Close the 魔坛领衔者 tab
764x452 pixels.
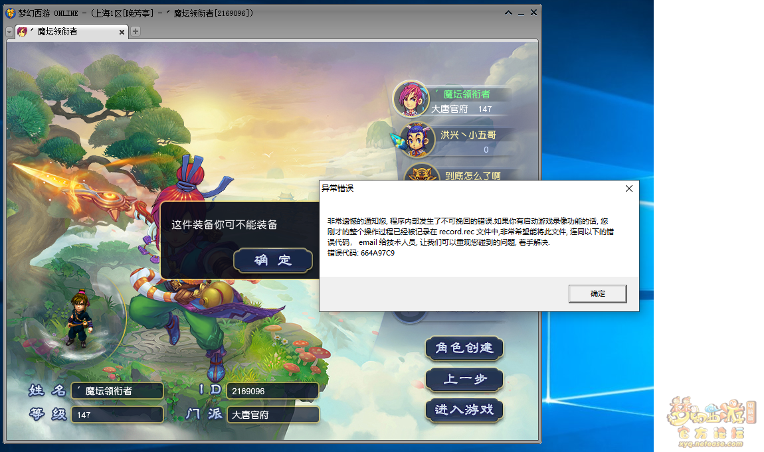click(x=122, y=32)
